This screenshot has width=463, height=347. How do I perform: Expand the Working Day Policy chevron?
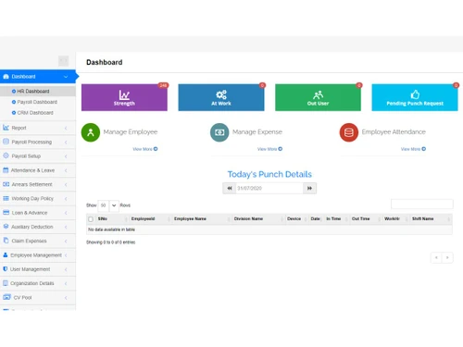pyautogui.click(x=66, y=199)
